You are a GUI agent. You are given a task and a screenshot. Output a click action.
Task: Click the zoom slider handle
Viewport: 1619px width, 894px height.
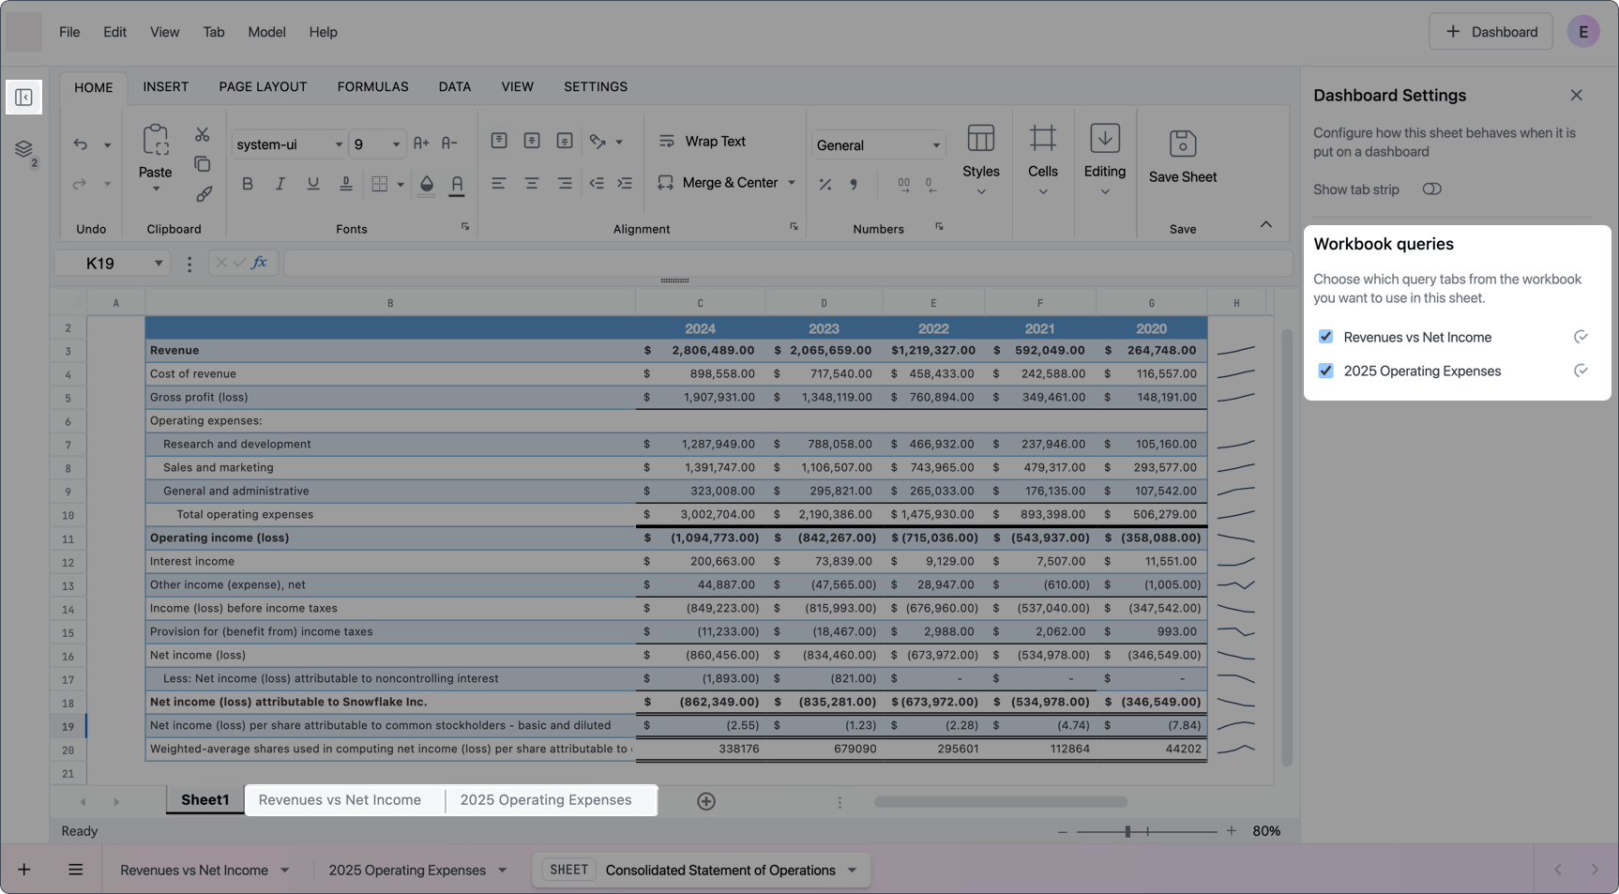[x=1127, y=831]
